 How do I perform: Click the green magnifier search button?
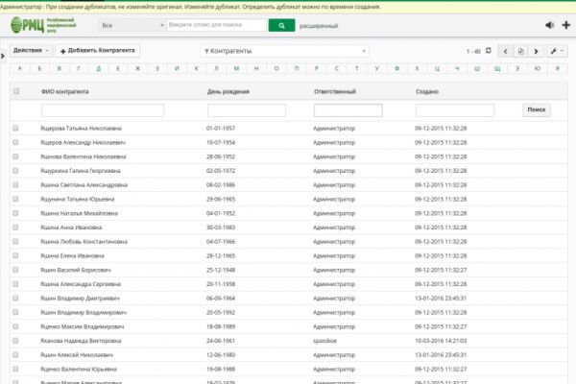281,25
